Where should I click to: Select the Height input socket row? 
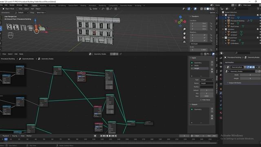coord(199,69)
